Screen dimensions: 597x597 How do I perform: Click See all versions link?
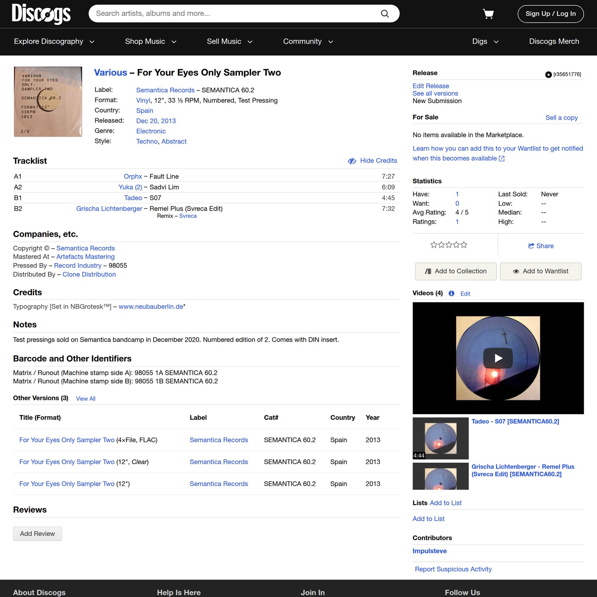point(435,94)
